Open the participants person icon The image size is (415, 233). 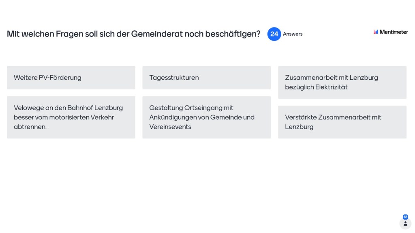coord(405,223)
